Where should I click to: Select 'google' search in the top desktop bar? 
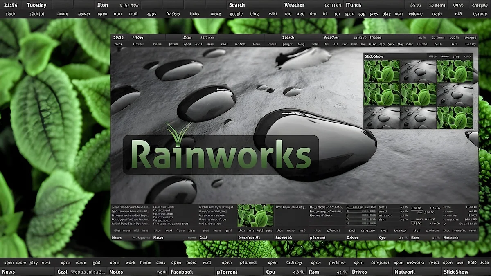tap(236, 13)
